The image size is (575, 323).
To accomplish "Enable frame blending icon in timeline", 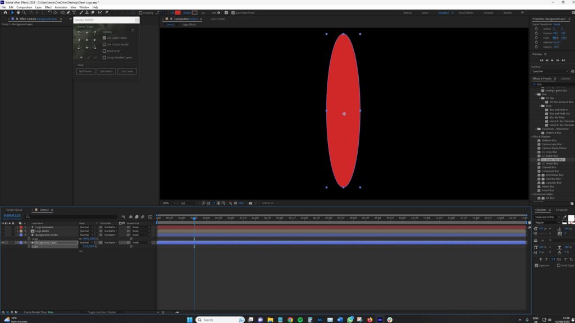I will coord(136,217).
